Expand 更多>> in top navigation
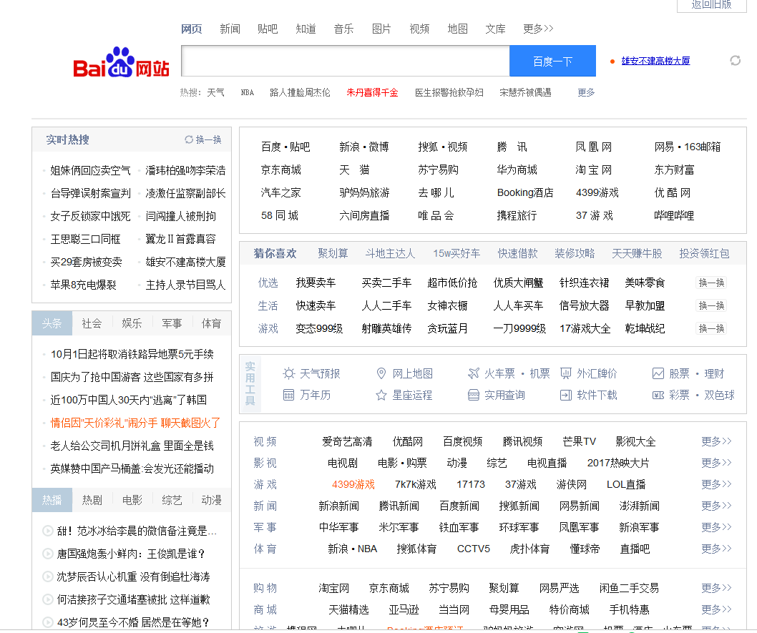The image size is (757, 633). point(538,29)
